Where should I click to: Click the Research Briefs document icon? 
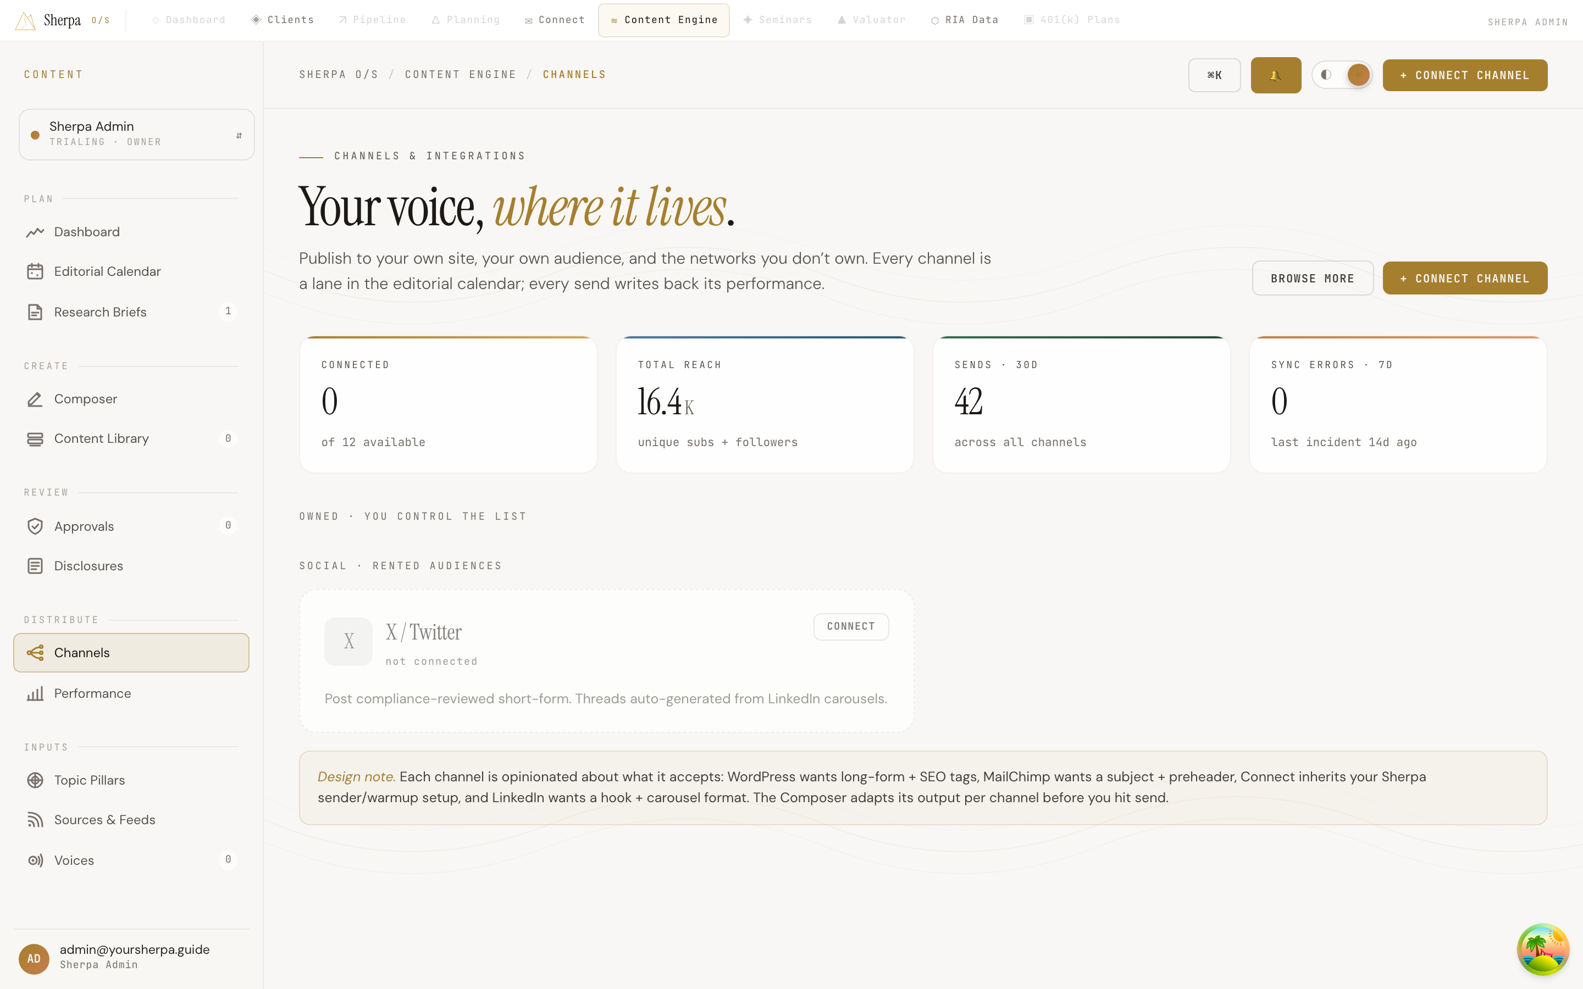pyautogui.click(x=35, y=312)
